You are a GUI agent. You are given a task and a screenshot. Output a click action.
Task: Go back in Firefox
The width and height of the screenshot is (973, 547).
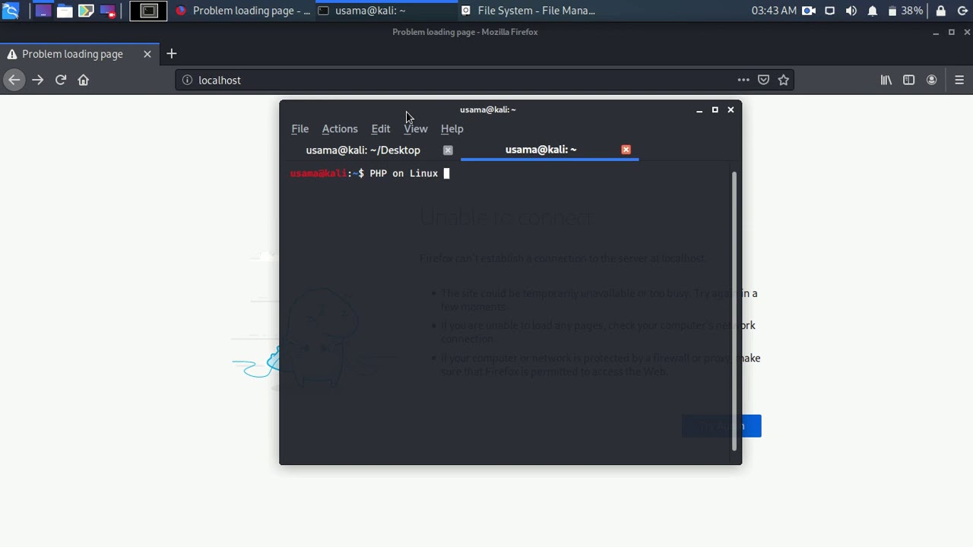coord(14,80)
